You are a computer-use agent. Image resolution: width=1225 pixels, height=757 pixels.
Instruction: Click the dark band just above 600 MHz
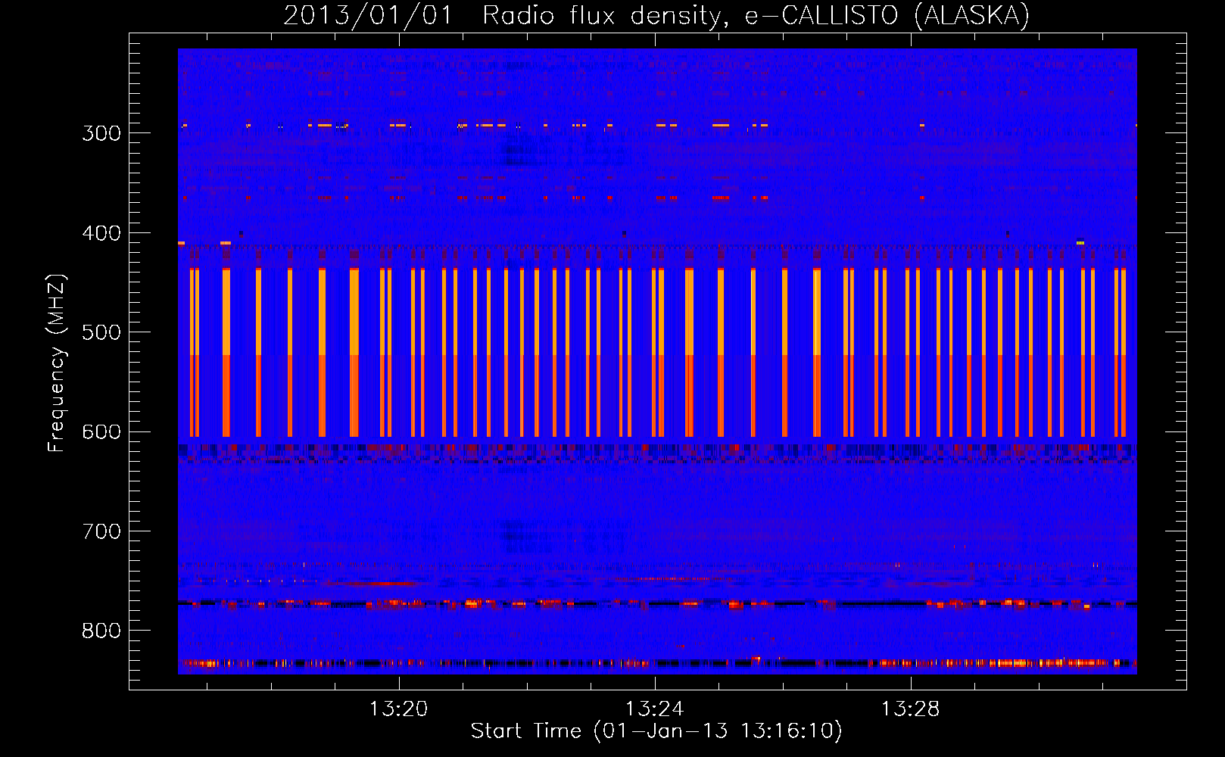[x=657, y=453]
